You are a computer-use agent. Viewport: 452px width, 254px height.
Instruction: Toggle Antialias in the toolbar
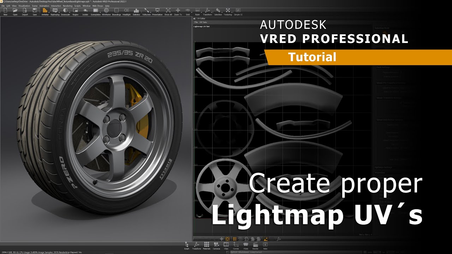tap(45, 12)
